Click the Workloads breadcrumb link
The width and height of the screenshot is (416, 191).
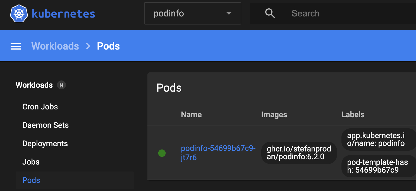point(55,46)
